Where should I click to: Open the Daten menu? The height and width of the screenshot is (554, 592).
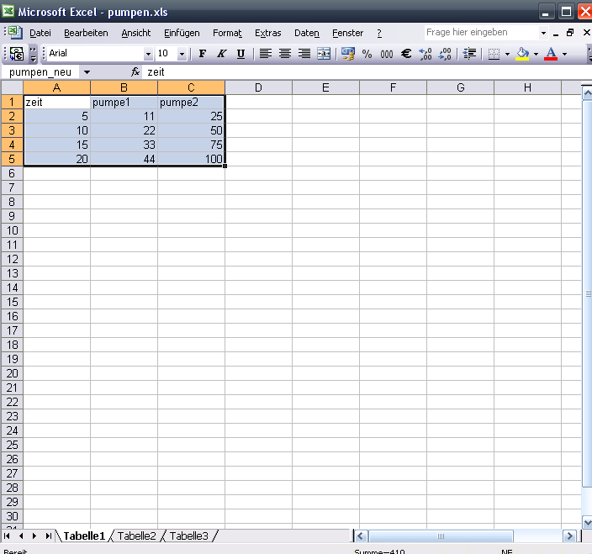coord(307,34)
